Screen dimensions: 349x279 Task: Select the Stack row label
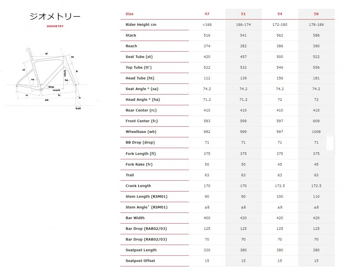[131, 36]
